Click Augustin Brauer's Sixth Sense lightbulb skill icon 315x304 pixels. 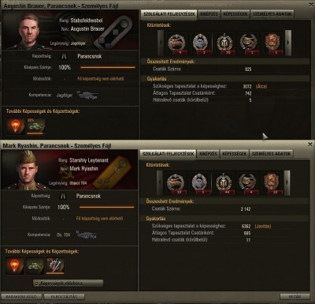[x=16, y=126]
